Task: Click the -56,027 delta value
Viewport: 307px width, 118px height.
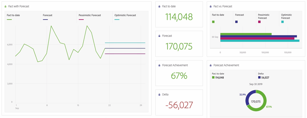Action: click(x=179, y=105)
